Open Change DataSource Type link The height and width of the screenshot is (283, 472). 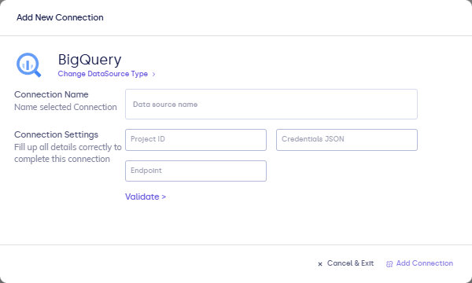click(102, 74)
